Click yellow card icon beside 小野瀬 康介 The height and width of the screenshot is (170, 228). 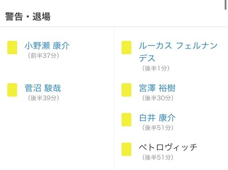click(12, 47)
